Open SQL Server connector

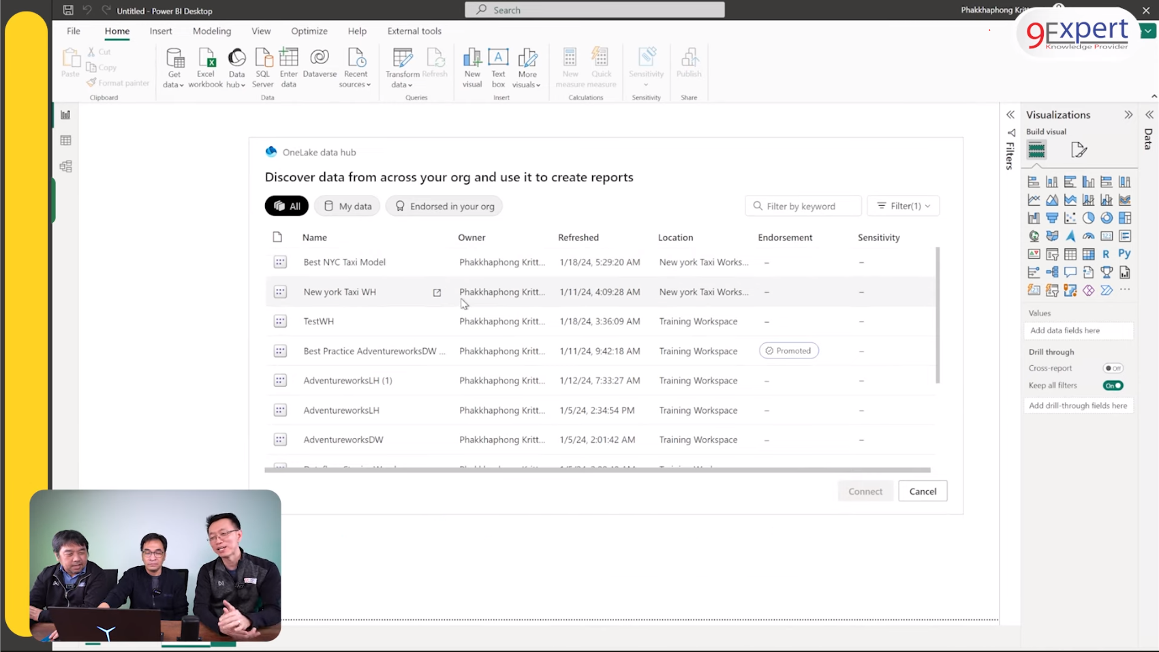pos(263,67)
